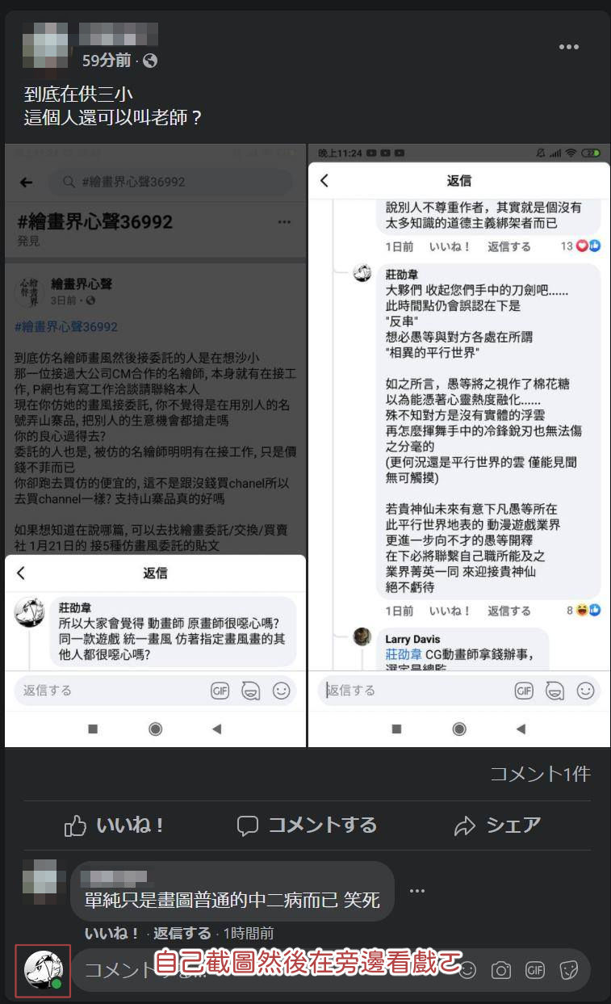Click the camera icon to attach photo
The image size is (611, 1004).
[x=501, y=970]
